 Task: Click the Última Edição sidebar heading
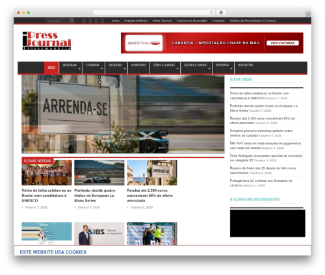tap(240, 79)
